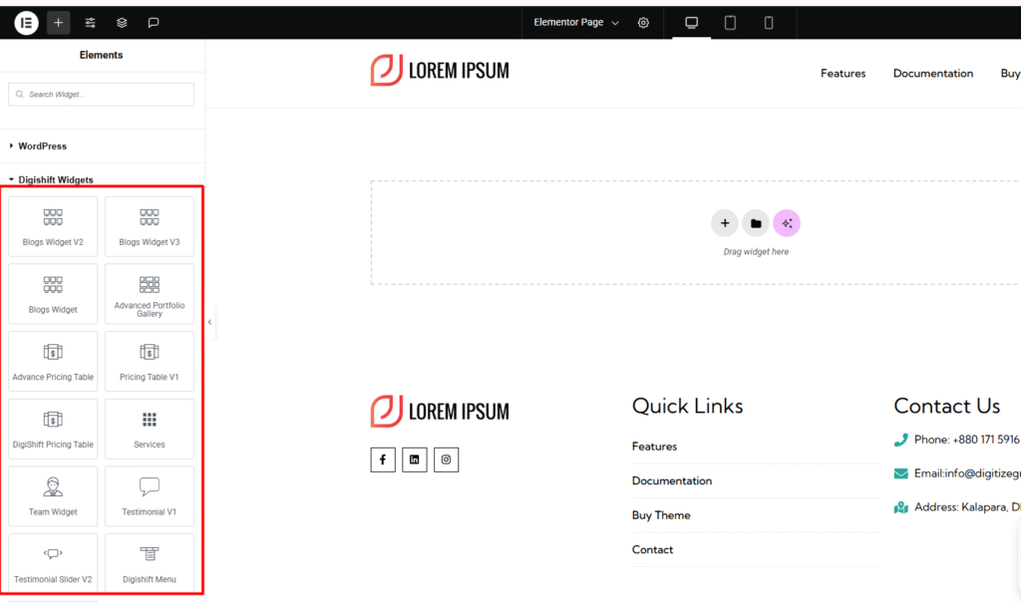Click the Contact quick link in footer

coord(652,549)
